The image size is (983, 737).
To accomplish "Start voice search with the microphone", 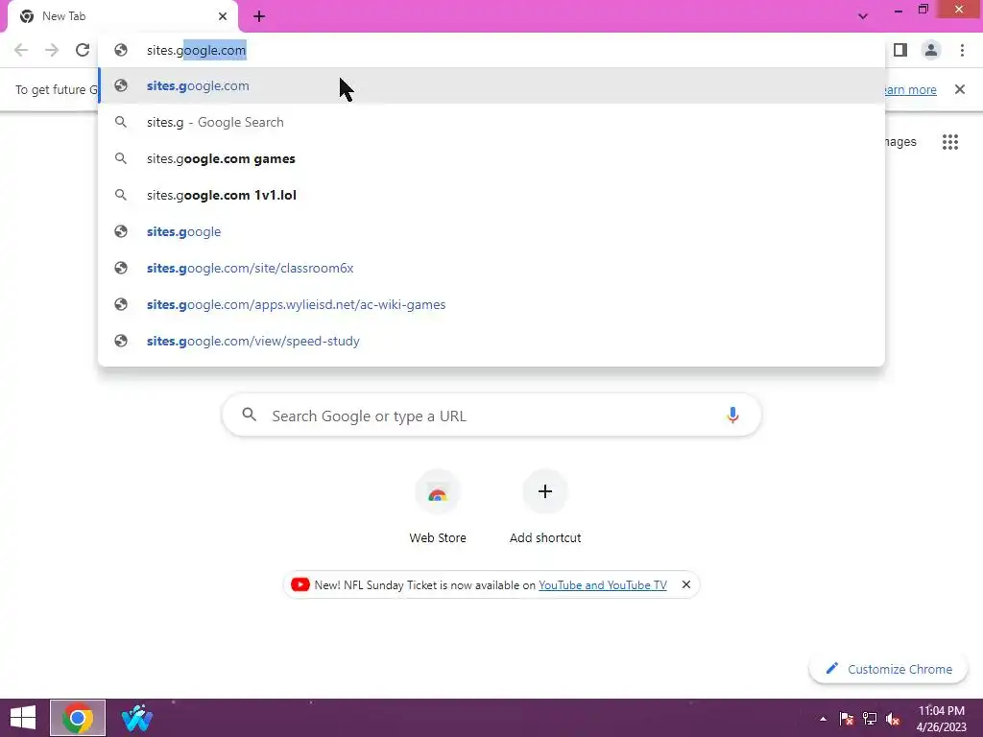I will point(732,416).
